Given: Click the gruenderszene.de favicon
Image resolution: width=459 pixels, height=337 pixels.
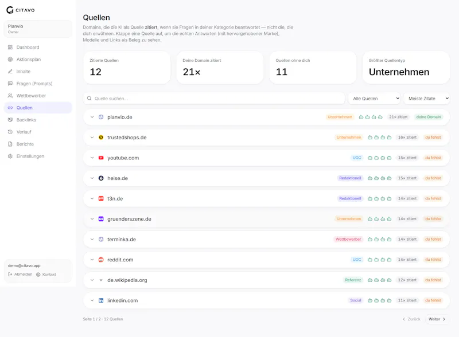Looking at the screenshot, I should [x=101, y=219].
